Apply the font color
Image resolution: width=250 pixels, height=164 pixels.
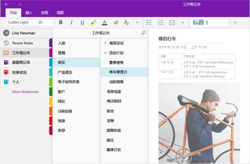(x=104, y=23)
